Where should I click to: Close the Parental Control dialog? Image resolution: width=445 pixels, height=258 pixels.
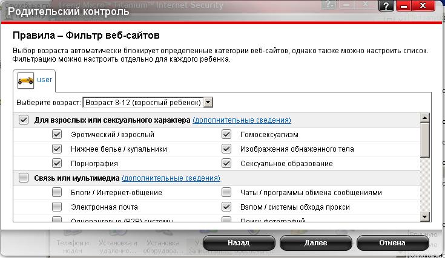pos(423,5)
